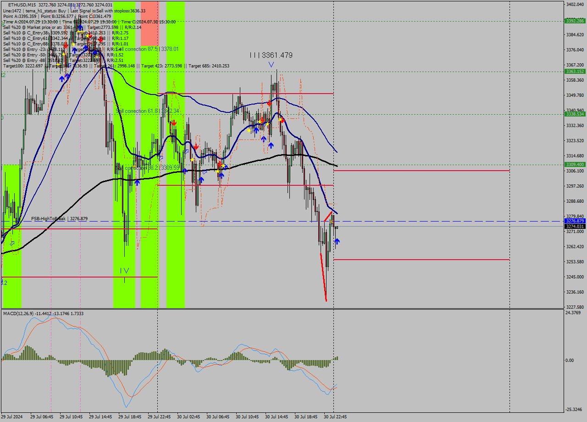Click the black 3274.031 current price tag
The width and height of the screenshot is (587, 422).
point(575,226)
